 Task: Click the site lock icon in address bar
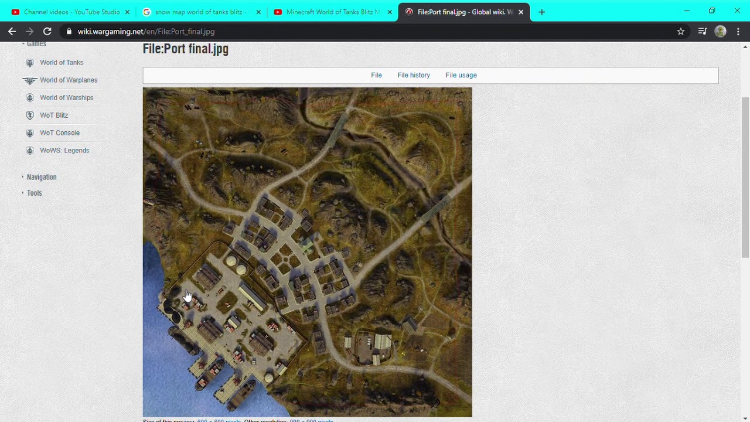point(69,32)
